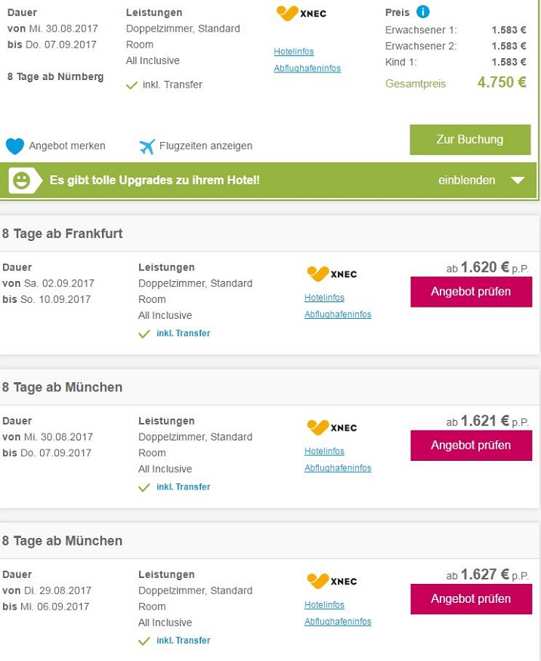Open Abflughafeninfos for the Nürnberg offer
The image size is (541, 661).
point(308,68)
